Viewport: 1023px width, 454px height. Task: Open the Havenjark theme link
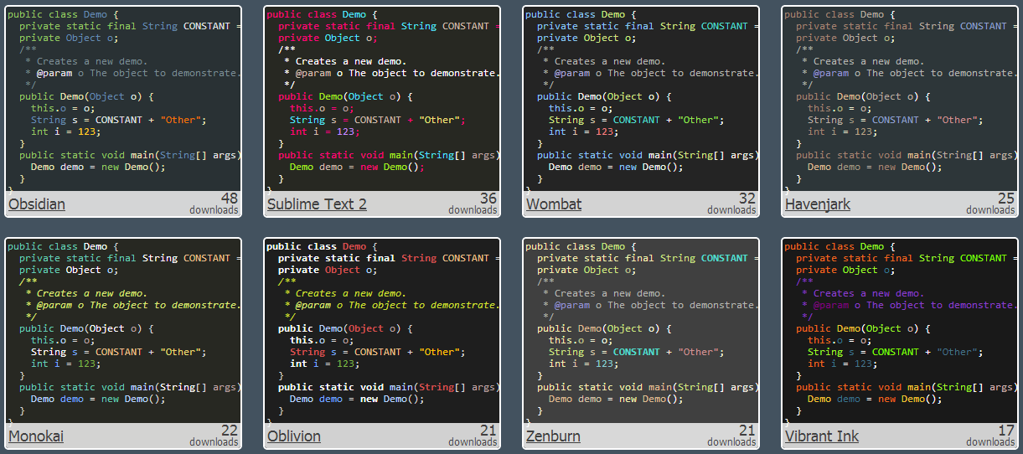pyautogui.click(x=818, y=204)
